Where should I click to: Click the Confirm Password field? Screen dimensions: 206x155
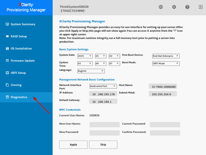pyautogui.click(x=165, y=133)
